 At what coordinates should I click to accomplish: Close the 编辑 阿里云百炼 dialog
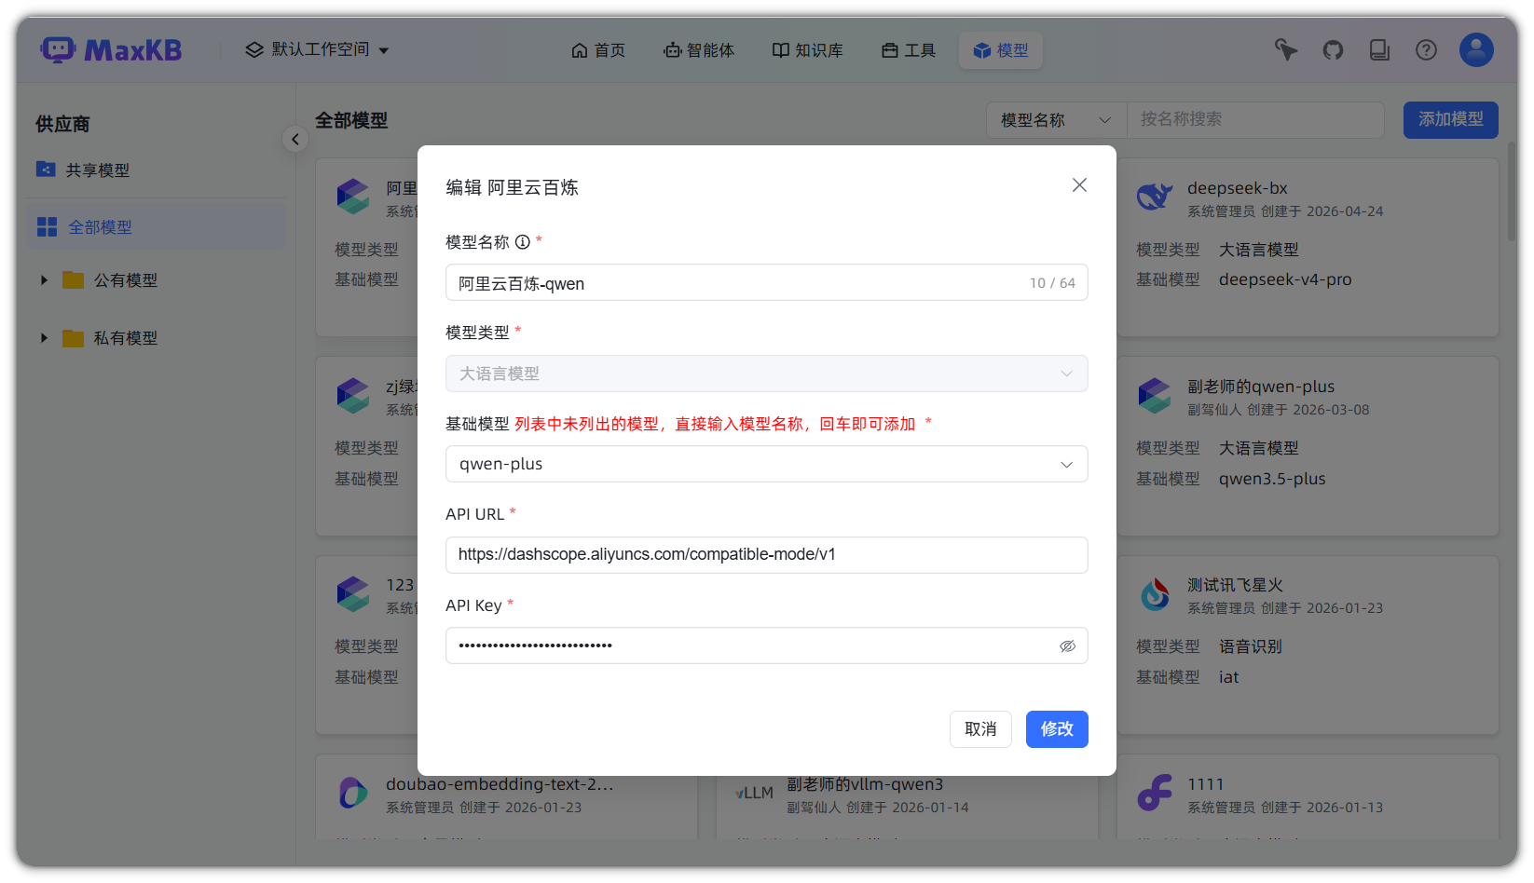(1079, 185)
